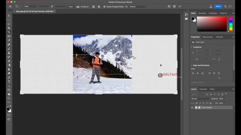Commit the crop with the checkmark
Screen dimensions: 241x135
[180, 6]
